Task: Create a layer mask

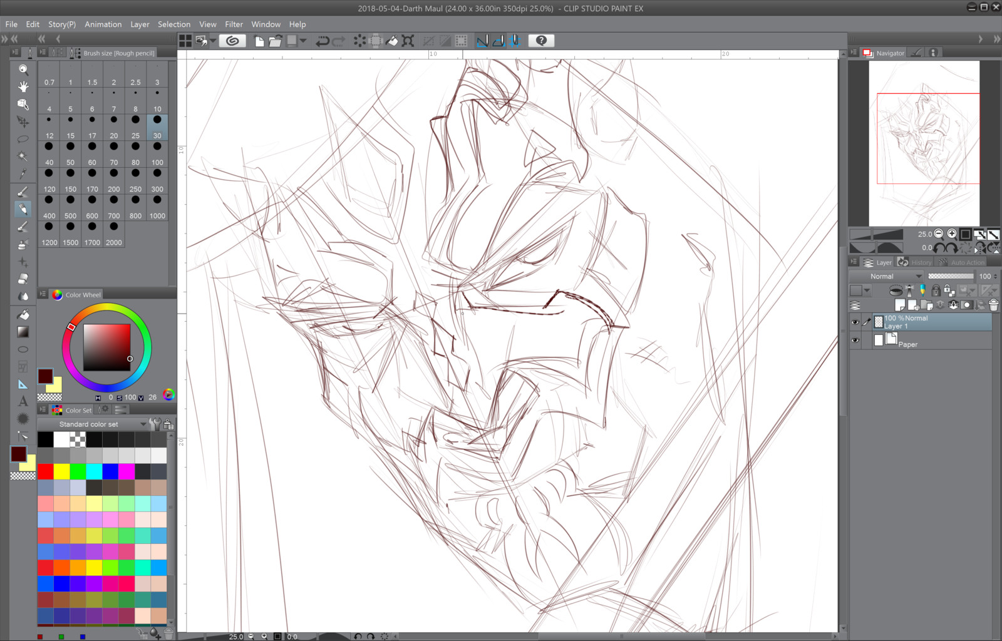Action: tap(967, 305)
